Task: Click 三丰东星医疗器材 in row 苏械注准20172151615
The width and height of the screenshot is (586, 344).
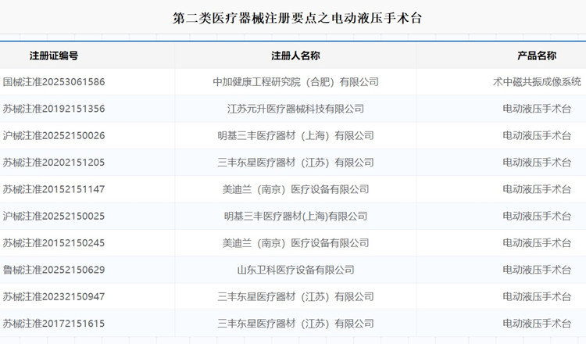Action: (x=257, y=324)
